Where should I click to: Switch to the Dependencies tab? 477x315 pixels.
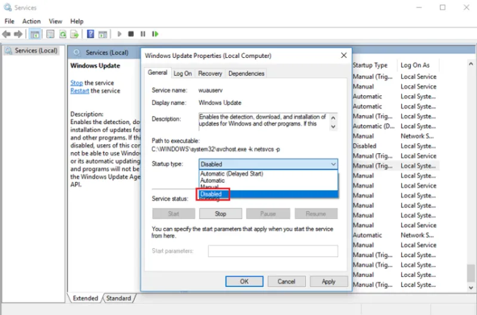tap(246, 73)
